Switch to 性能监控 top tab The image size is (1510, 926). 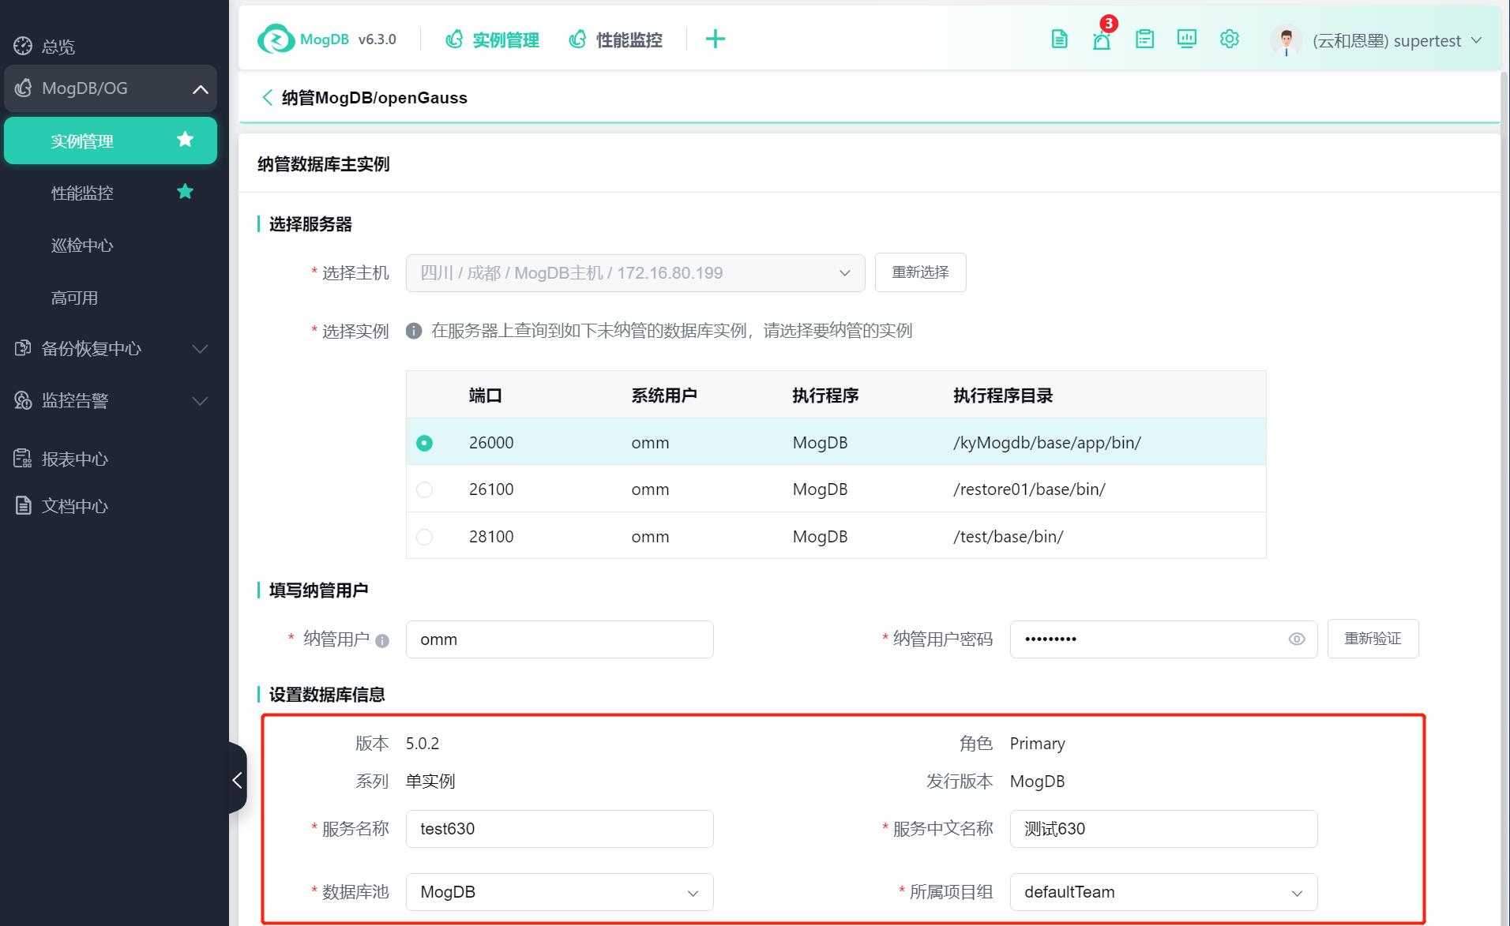coord(615,39)
